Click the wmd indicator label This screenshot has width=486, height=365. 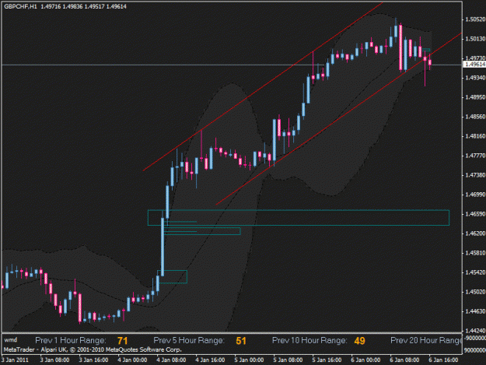click(x=11, y=340)
